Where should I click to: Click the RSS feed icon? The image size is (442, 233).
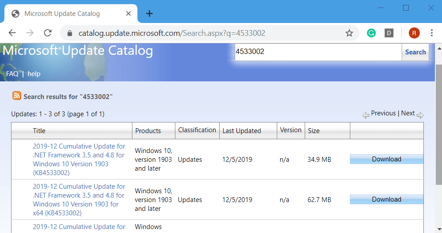pos(17,95)
